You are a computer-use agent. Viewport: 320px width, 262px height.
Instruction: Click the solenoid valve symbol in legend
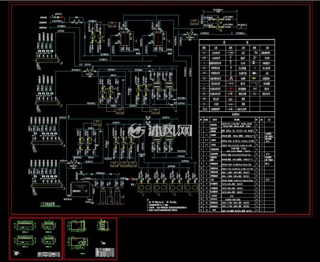tap(231, 78)
